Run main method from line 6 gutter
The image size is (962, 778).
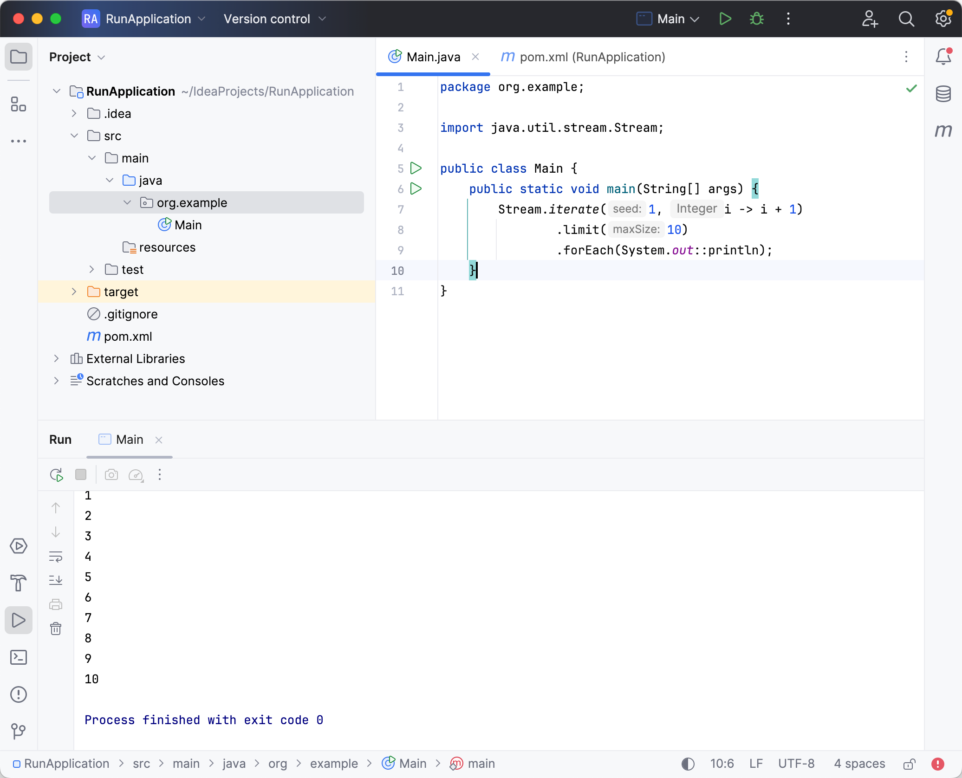coord(416,188)
